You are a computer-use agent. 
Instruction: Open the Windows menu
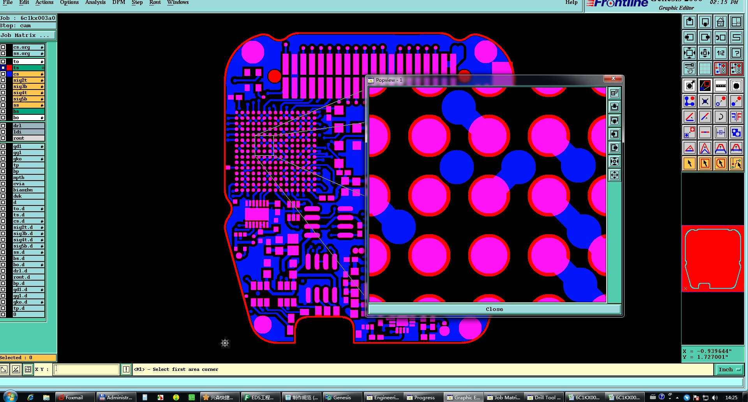pos(178,2)
